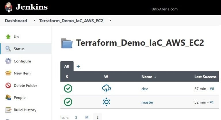Viewport: 221px width, 120px height.
Task: Click the Status magnifier icon
Action: pos(8,49)
